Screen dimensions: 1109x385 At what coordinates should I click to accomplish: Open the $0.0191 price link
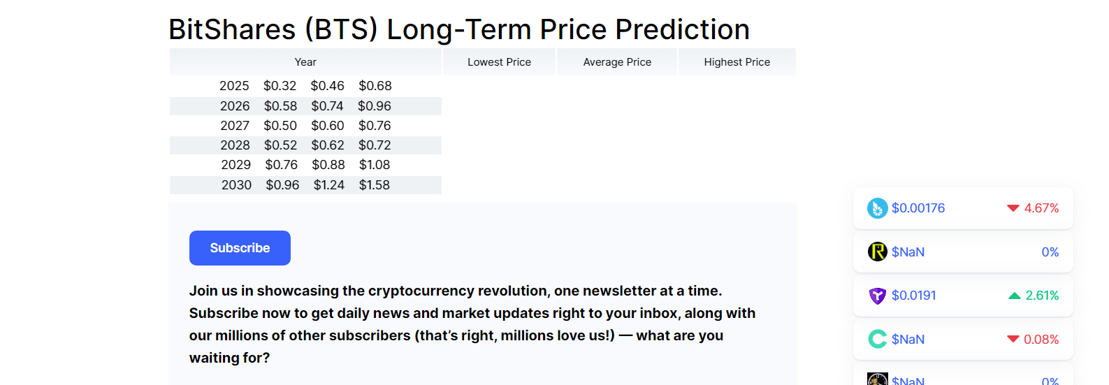point(914,296)
